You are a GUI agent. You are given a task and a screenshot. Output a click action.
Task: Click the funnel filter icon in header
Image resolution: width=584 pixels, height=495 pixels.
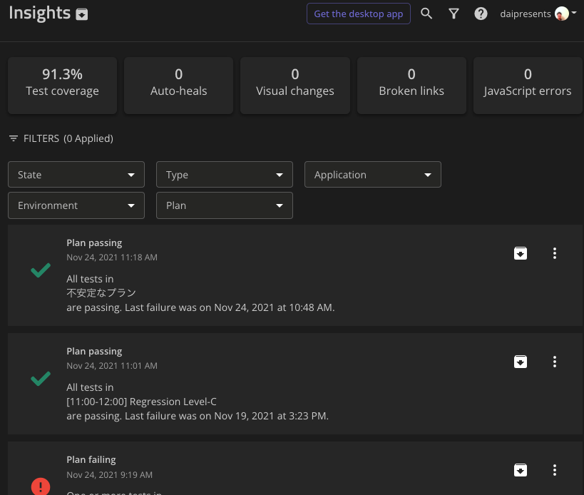click(x=454, y=14)
